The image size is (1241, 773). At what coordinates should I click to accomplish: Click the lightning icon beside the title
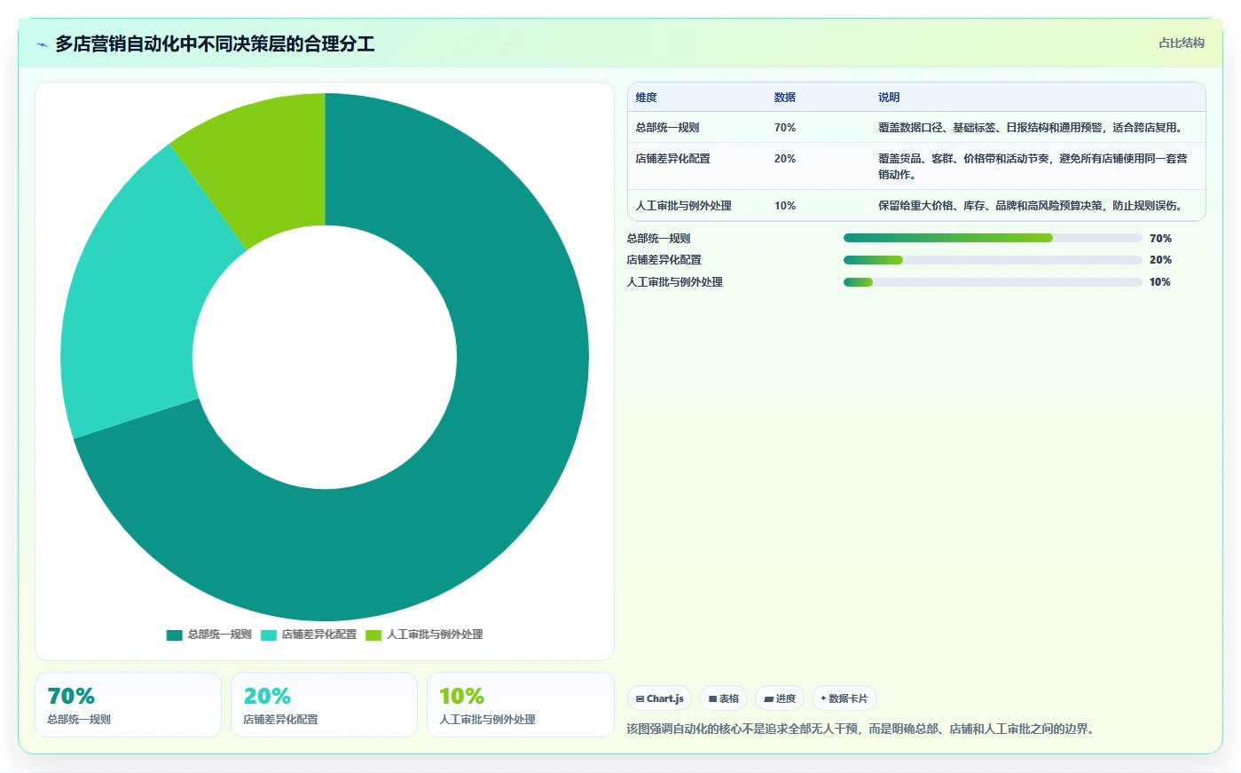[x=42, y=44]
